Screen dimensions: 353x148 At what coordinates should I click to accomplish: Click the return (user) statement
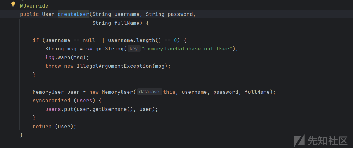click(x=54, y=127)
